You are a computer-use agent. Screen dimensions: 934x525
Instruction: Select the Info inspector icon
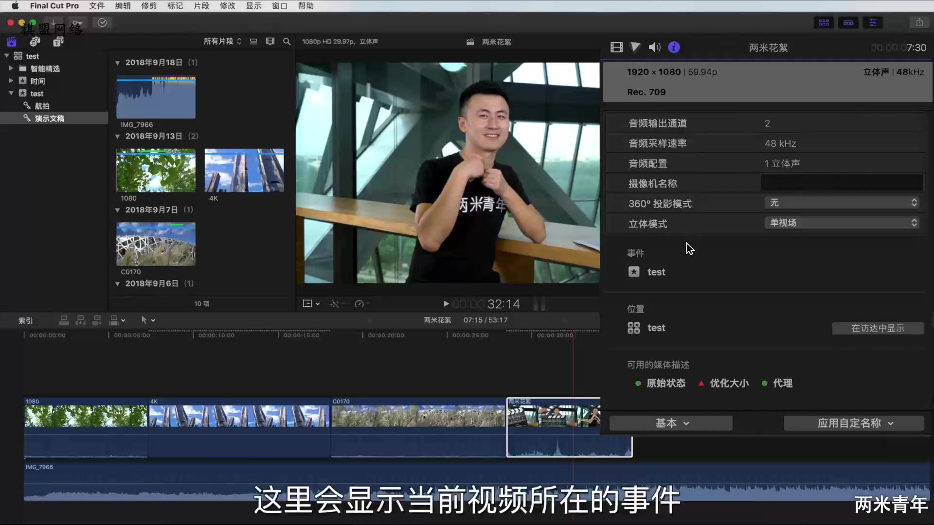[x=674, y=47]
